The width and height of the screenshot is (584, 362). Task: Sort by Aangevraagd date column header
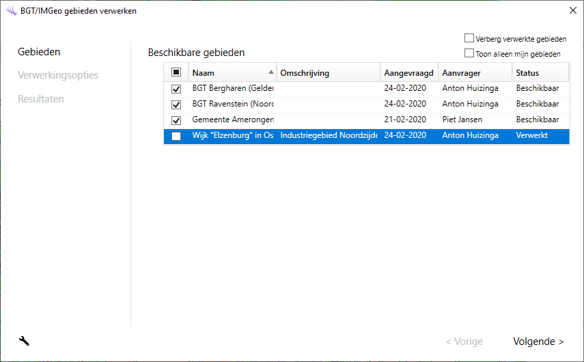point(408,72)
